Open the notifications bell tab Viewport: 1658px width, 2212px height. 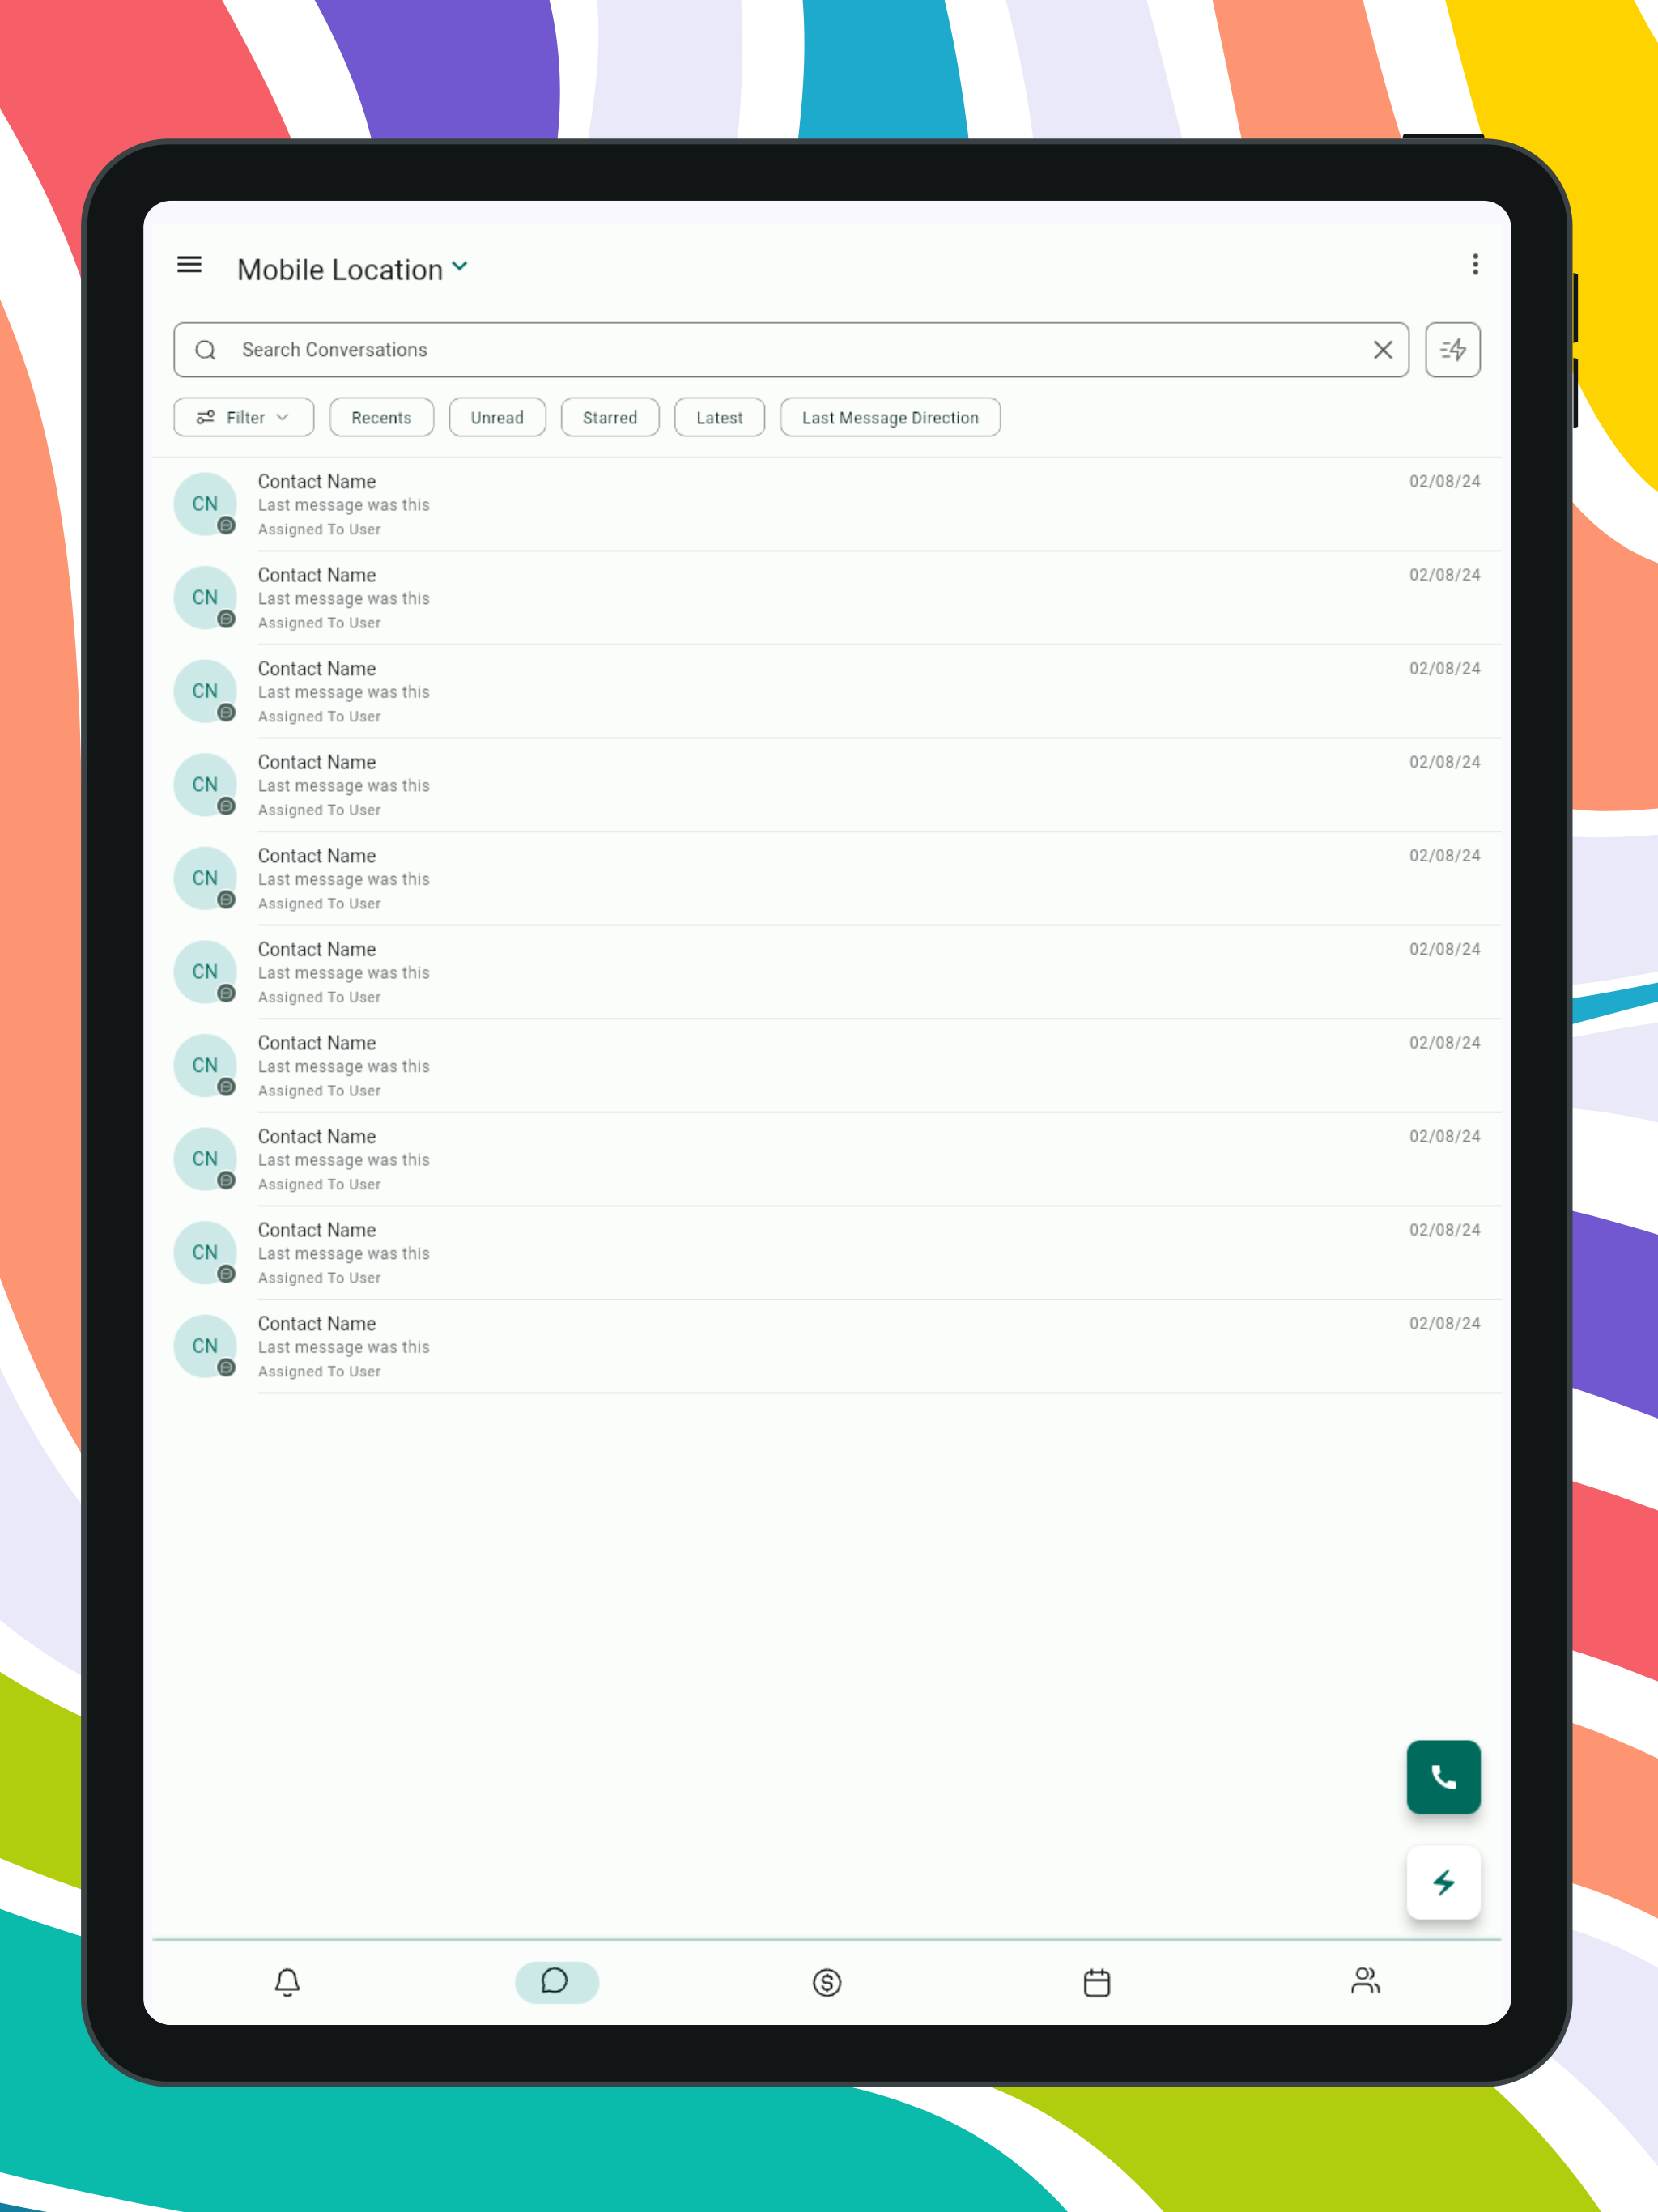[287, 1982]
